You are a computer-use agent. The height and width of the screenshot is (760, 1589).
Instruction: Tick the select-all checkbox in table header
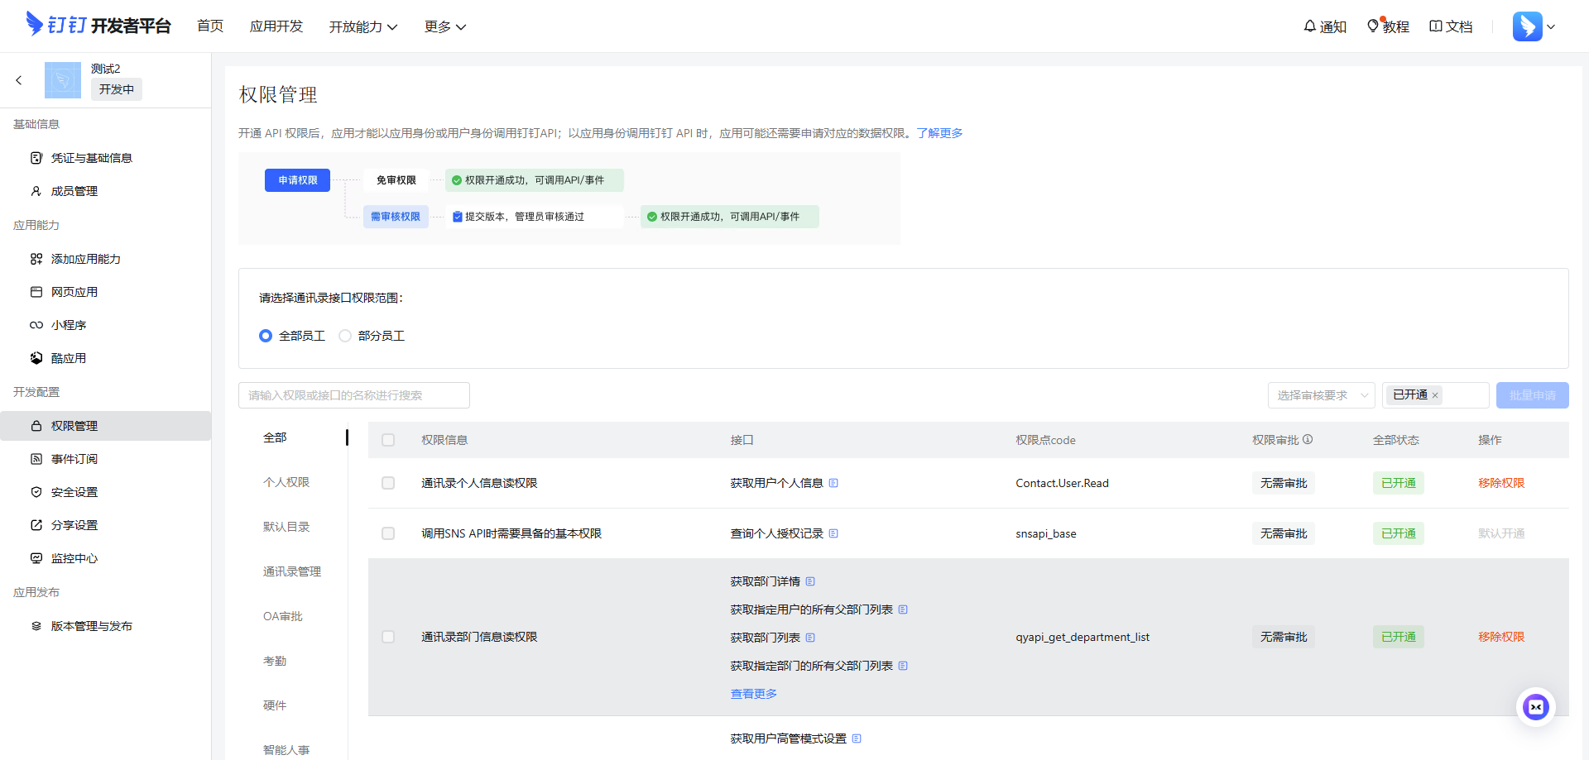[x=388, y=440]
